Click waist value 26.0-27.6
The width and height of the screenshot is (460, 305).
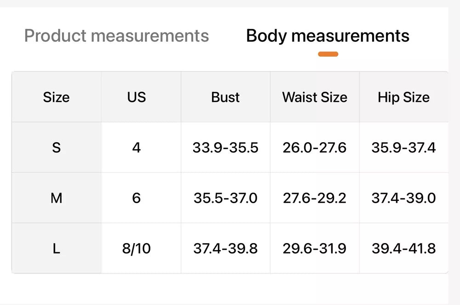tap(315, 147)
